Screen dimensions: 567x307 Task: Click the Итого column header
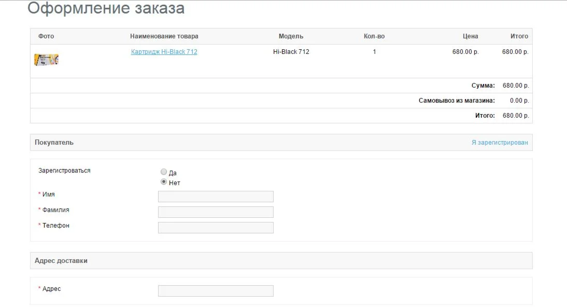pos(519,36)
